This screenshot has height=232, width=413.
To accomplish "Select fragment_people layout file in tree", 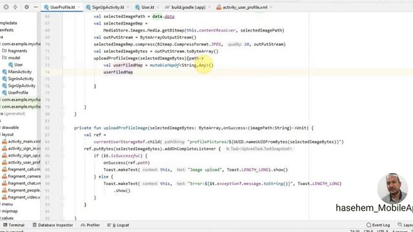I will [25, 190].
